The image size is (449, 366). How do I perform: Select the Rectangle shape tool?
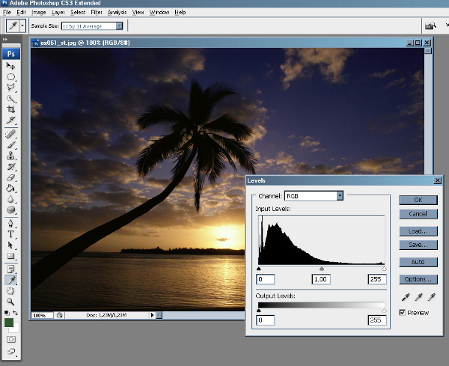click(11, 256)
